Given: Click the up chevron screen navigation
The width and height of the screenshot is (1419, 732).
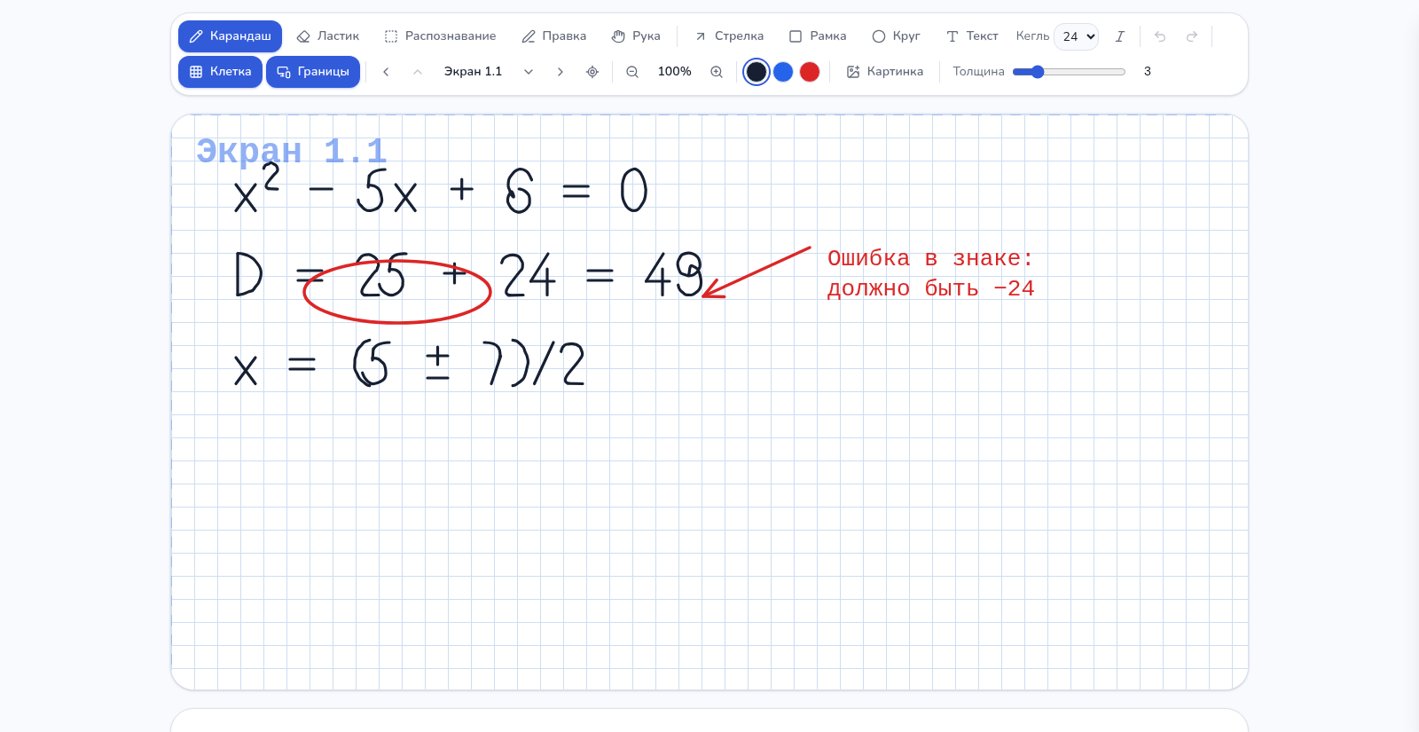Looking at the screenshot, I should pos(418,72).
